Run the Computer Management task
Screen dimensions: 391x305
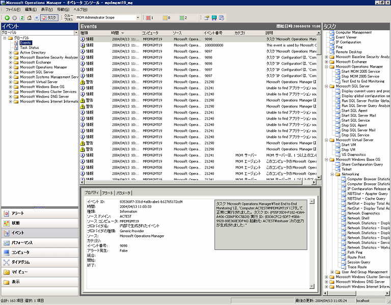point(354,33)
